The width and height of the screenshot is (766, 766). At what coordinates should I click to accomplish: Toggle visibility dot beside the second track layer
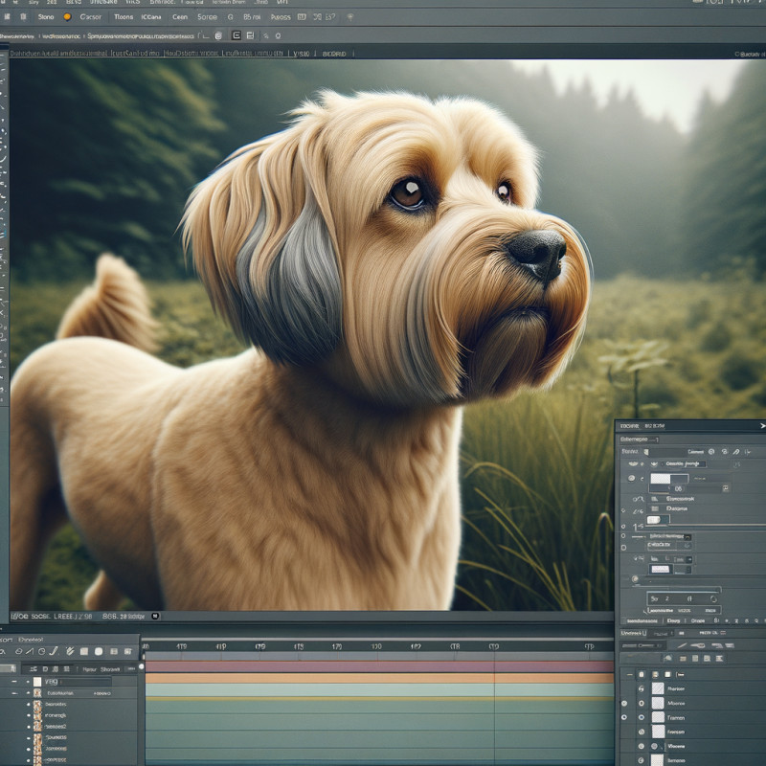click(29, 693)
